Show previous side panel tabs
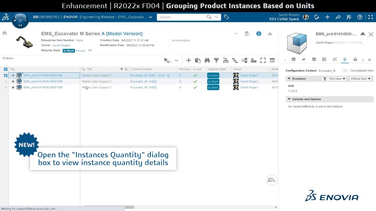The height and width of the screenshot is (211, 376). [x=285, y=60]
